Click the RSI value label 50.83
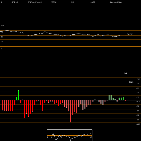This screenshot has height=141, width=141. 130,34
